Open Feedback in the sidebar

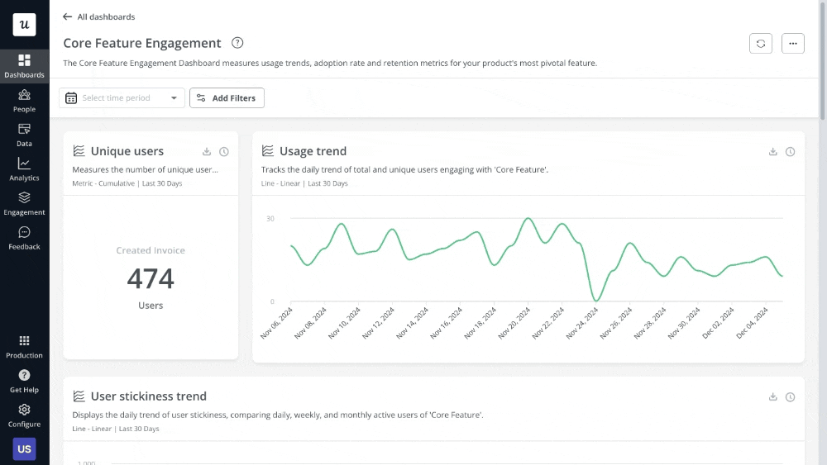[24, 239]
